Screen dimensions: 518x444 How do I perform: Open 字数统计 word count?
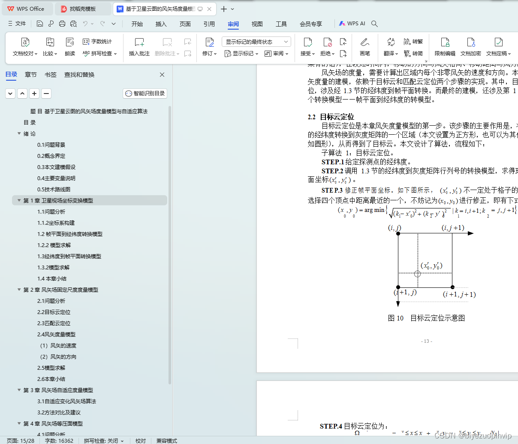tap(97, 42)
